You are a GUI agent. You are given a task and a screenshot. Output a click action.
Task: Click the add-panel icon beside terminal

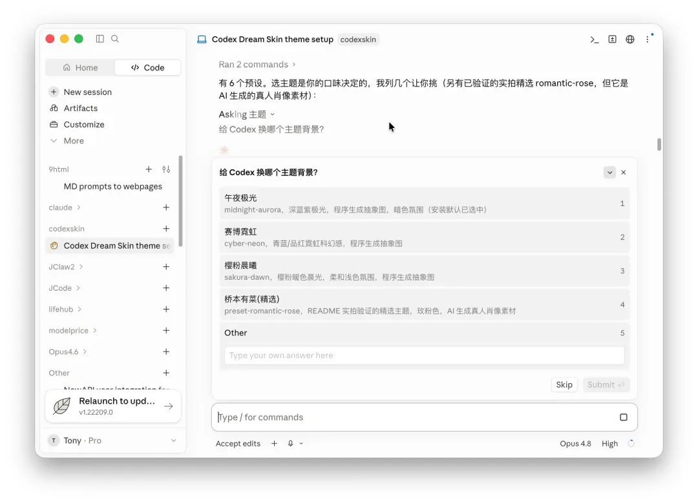click(613, 39)
